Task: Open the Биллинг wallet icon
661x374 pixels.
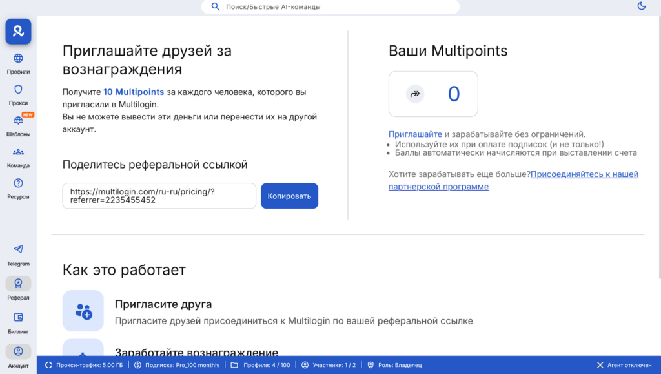Action: point(18,317)
